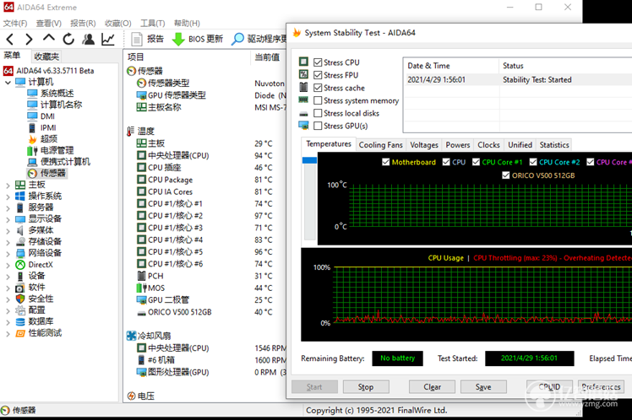Click the refresh toolbar icon

tap(68, 39)
